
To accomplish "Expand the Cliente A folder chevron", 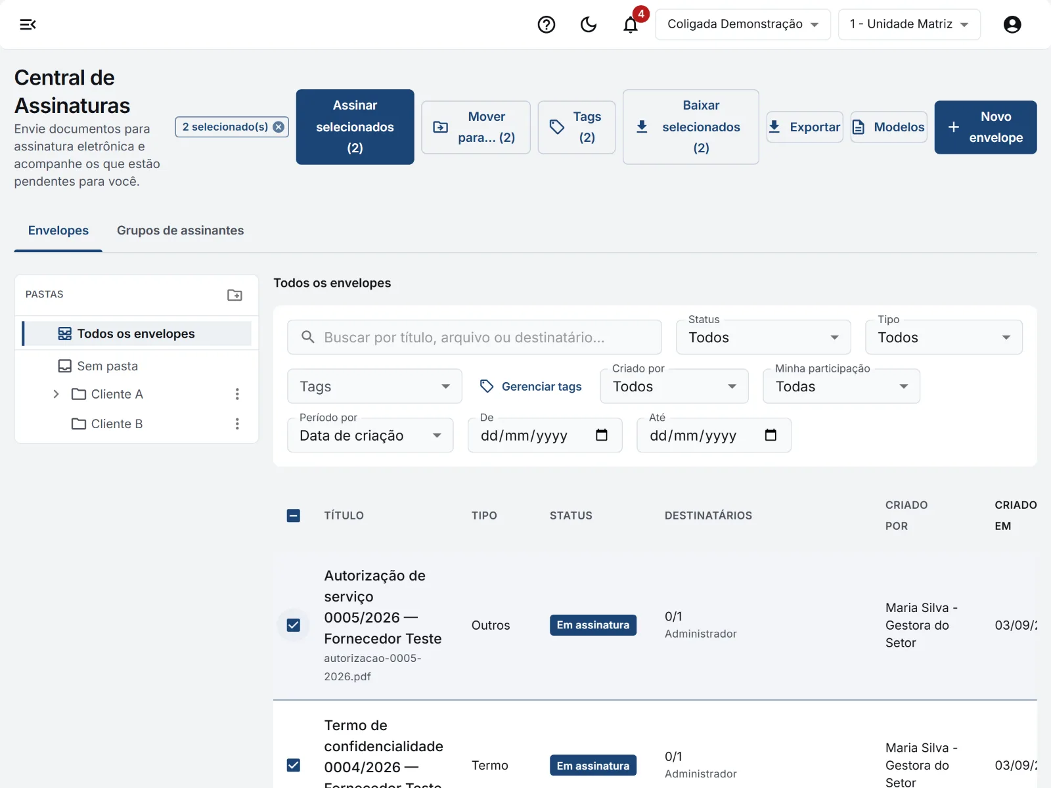I will 56,394.
